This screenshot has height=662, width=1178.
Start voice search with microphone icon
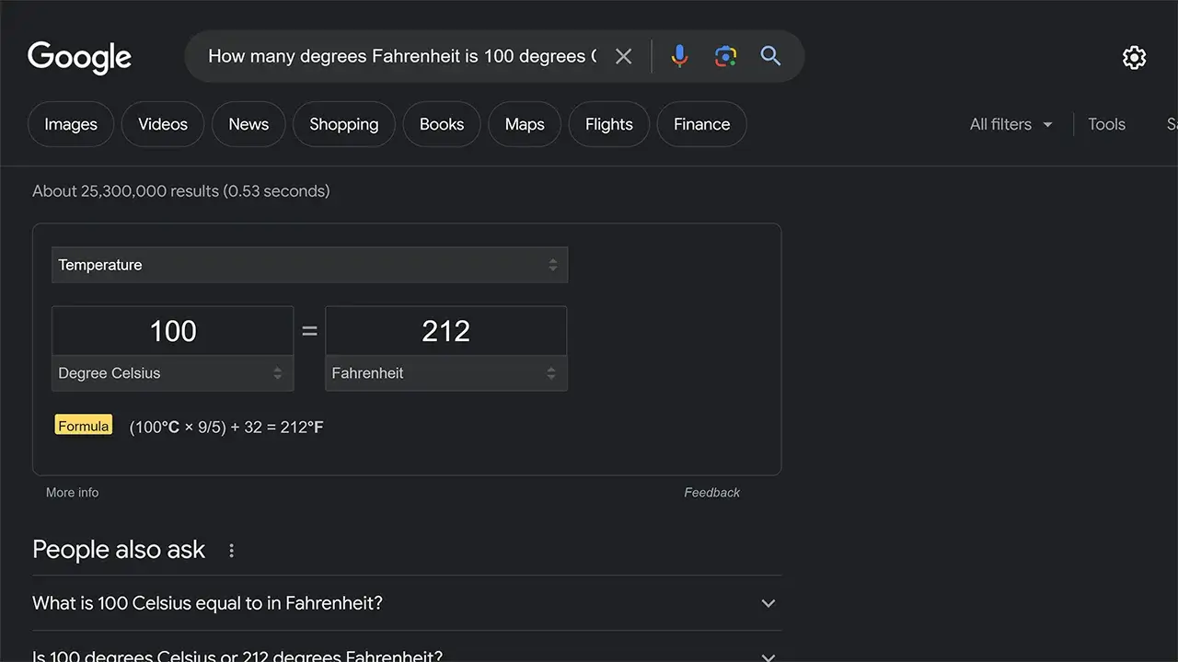coord(679,56)
